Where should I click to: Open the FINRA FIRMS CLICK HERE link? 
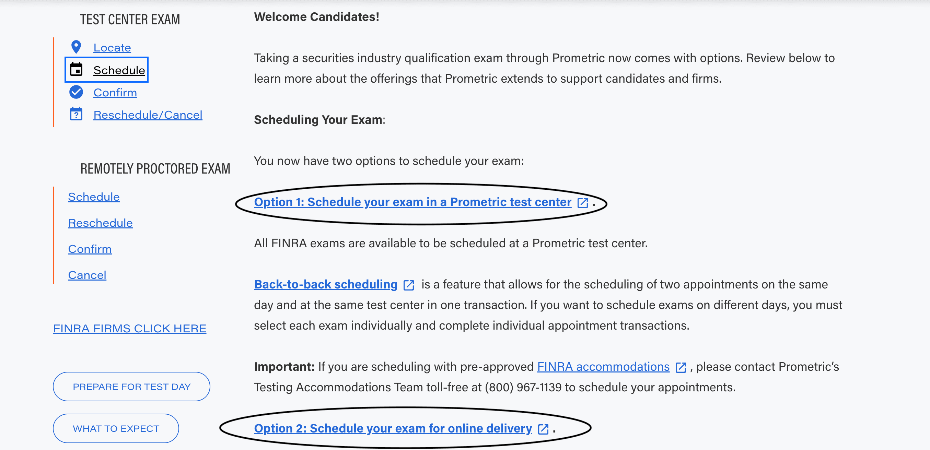pos(130,328)
